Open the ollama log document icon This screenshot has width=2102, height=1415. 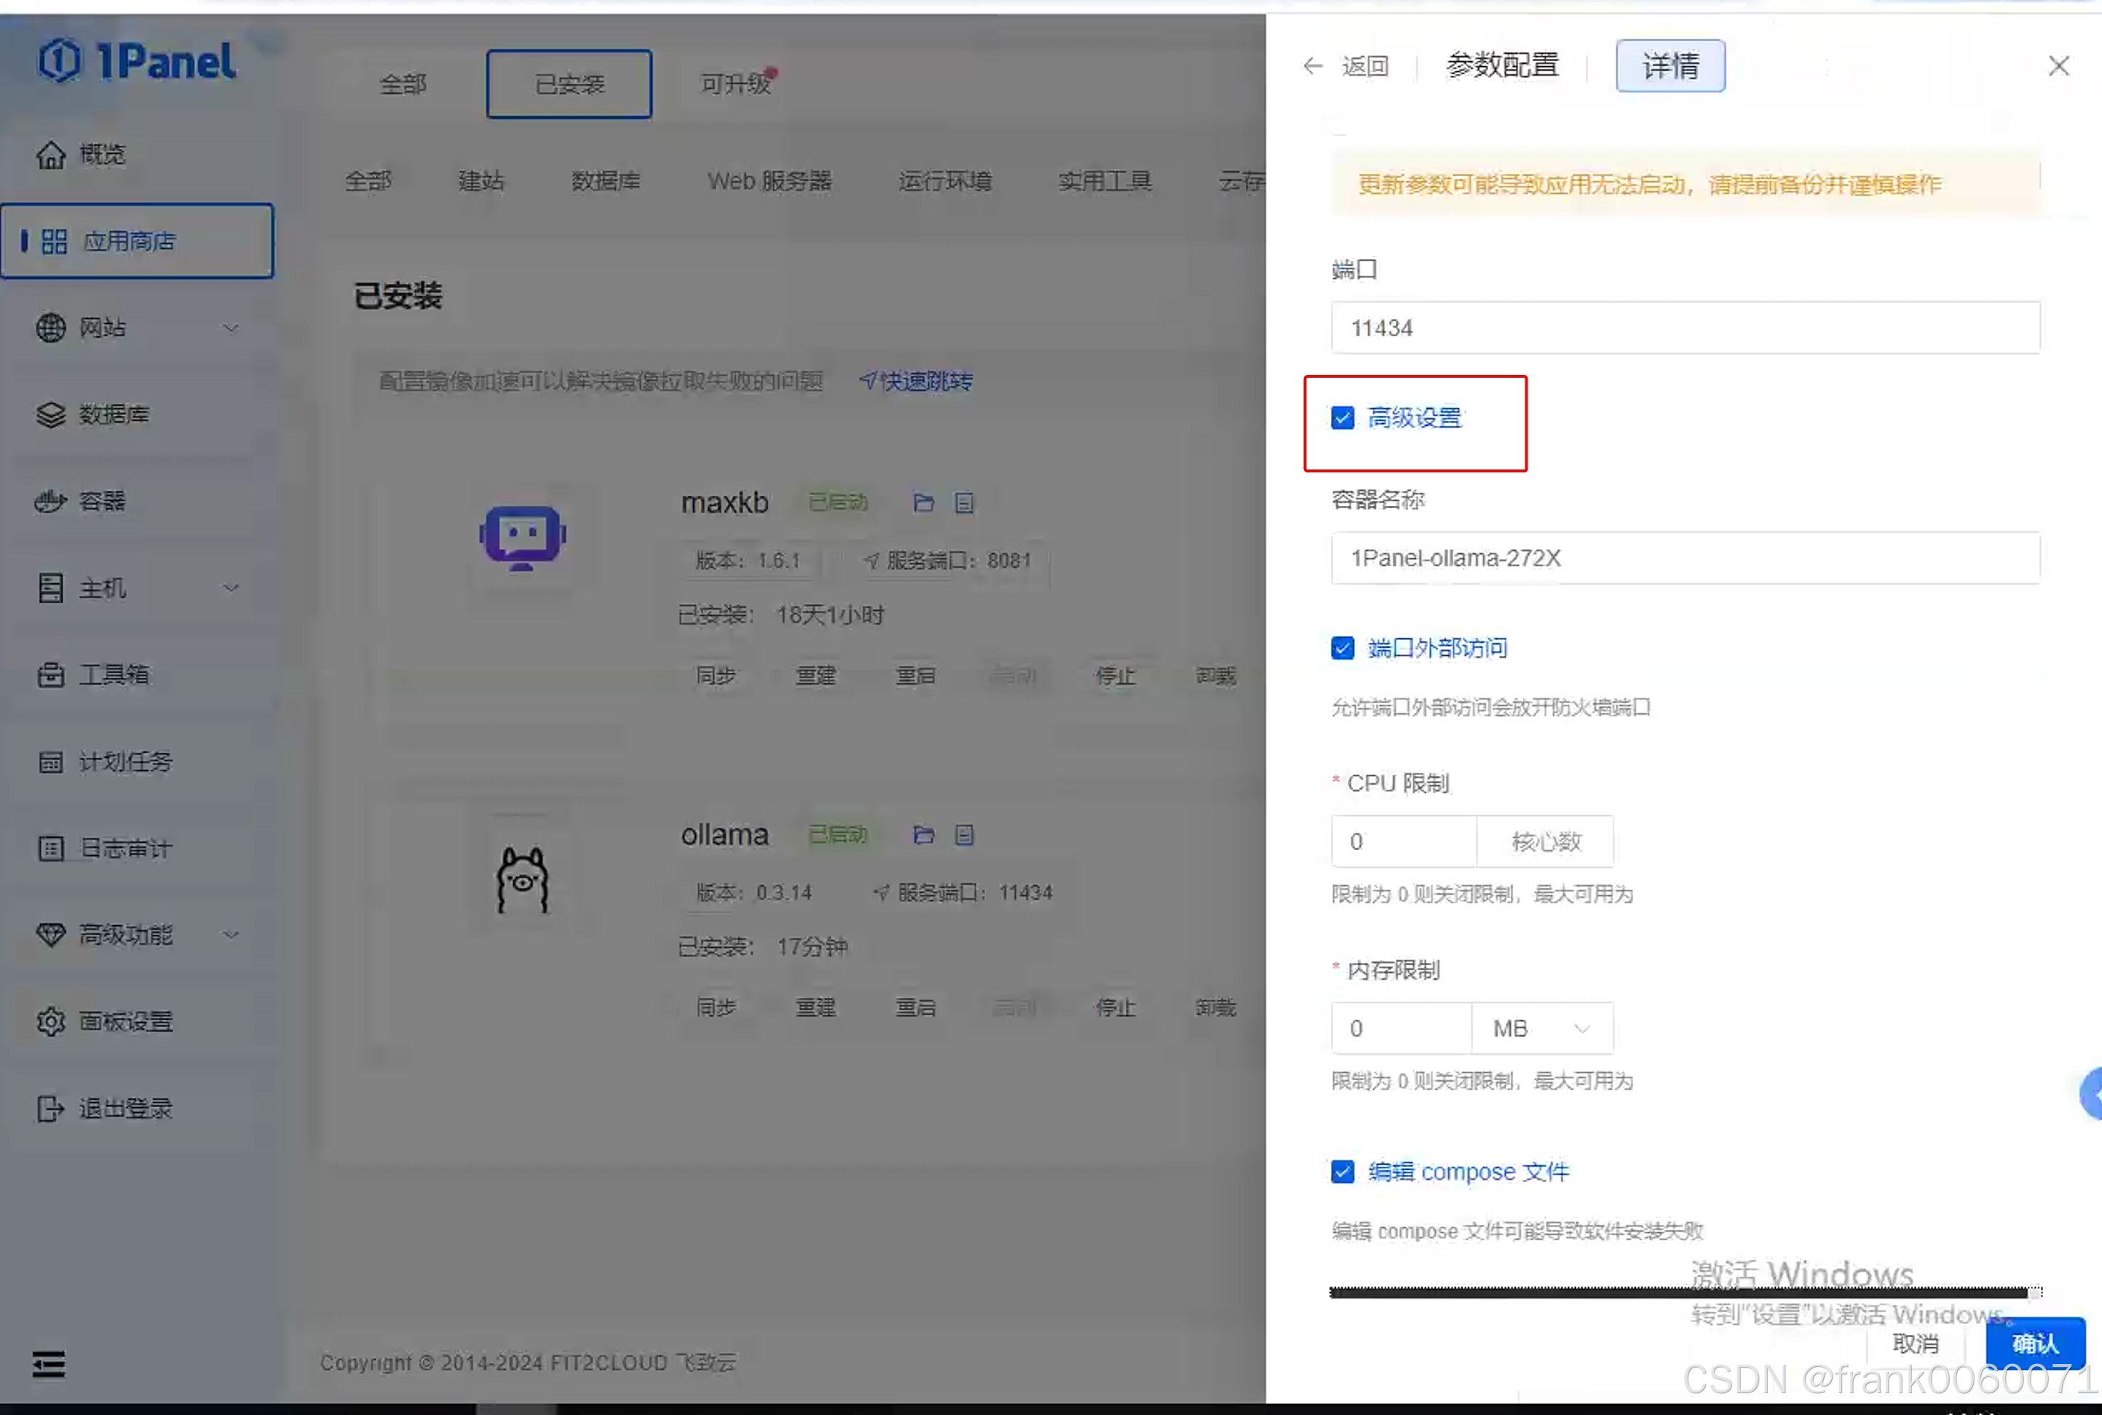(x=964, y=835)
